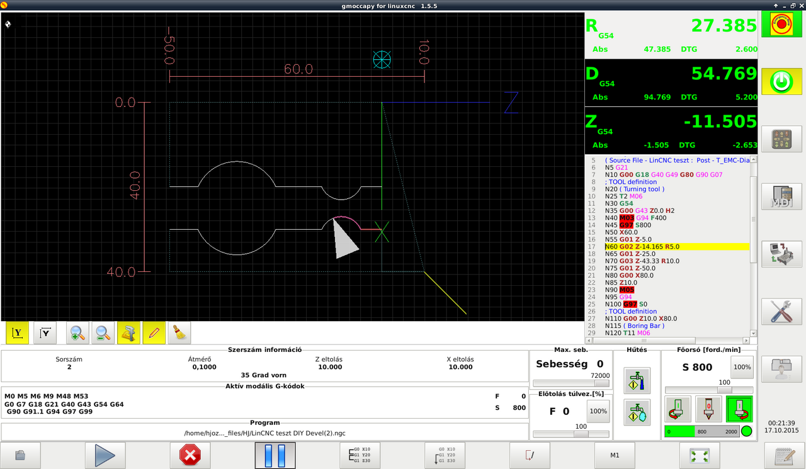Reset spindle override with 100% button
The height and width of the screenshot is (469, 806).
[742, 367]
